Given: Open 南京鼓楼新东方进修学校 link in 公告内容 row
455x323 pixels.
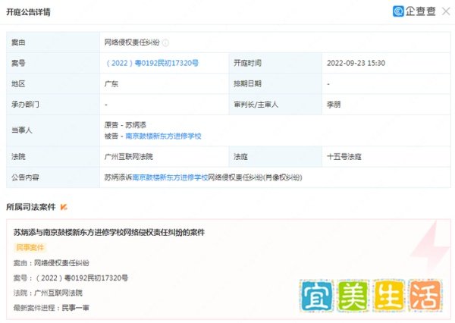Looking at the screenshot, I should point(170,177).
